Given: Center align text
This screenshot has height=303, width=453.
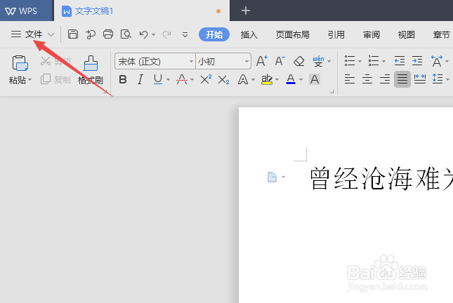Looking at the screenshot, I should (367, 79).
